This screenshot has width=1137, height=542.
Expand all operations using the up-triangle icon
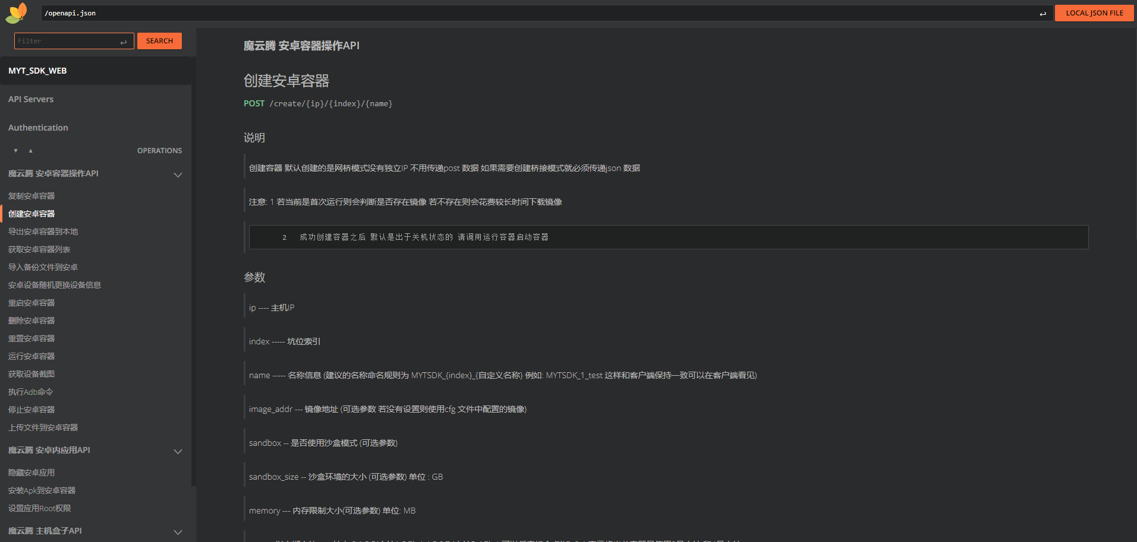pyautogui.click(x=31, y=150)
